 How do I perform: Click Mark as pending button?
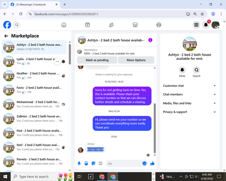pyautogui.click(x=97, y=60)
